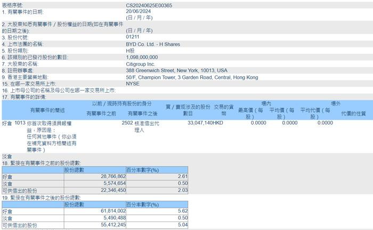The image size is (373, 230).
Task: Select the shares amount 33,047,140
Action: (x=200, y=123)
